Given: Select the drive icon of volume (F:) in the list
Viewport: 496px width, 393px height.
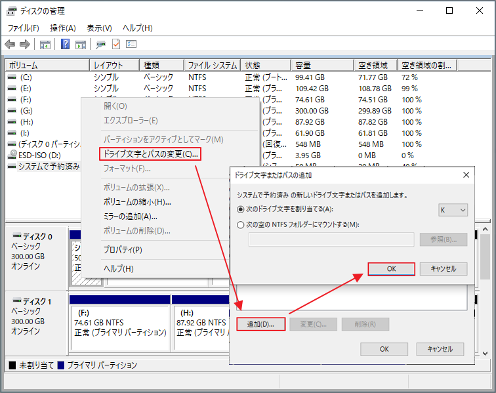Looking at the screenshot, I should tap(12, 100).
